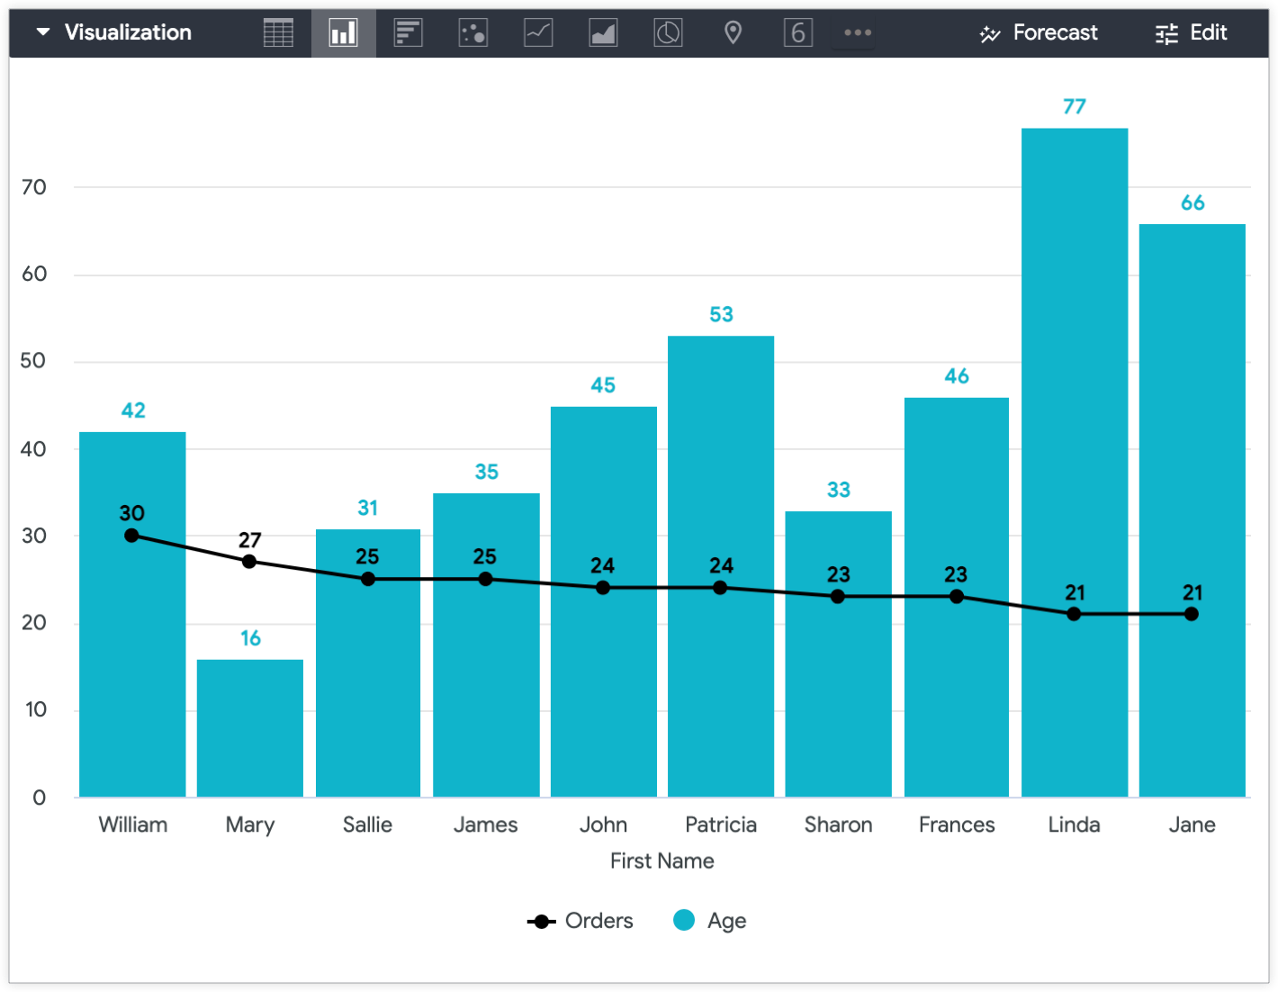Image resolution: width=1278 pixels, height=992 pixels.
Task: Choose the line chart visualization icon
Action: click(x=538, y=33)
